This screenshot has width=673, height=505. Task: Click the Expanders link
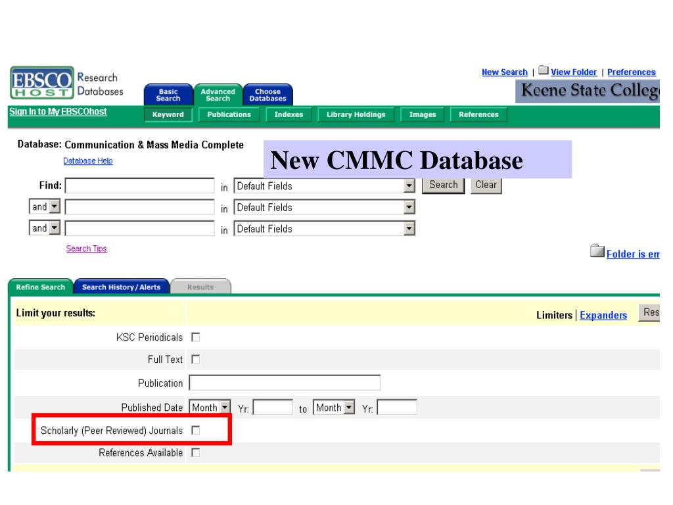[x=603, y=315]
